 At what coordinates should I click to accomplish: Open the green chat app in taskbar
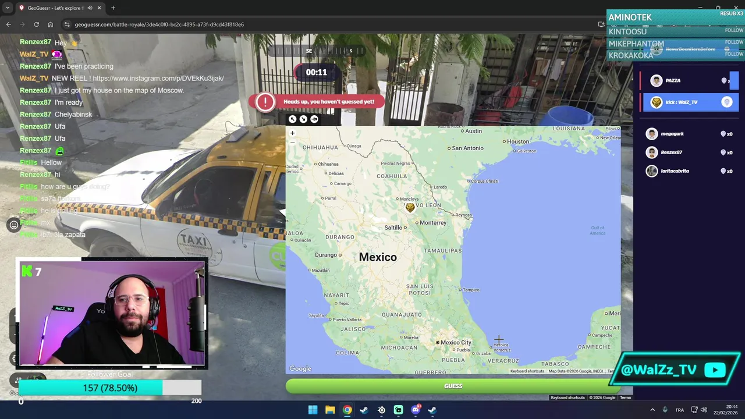[x=398, y=410]
